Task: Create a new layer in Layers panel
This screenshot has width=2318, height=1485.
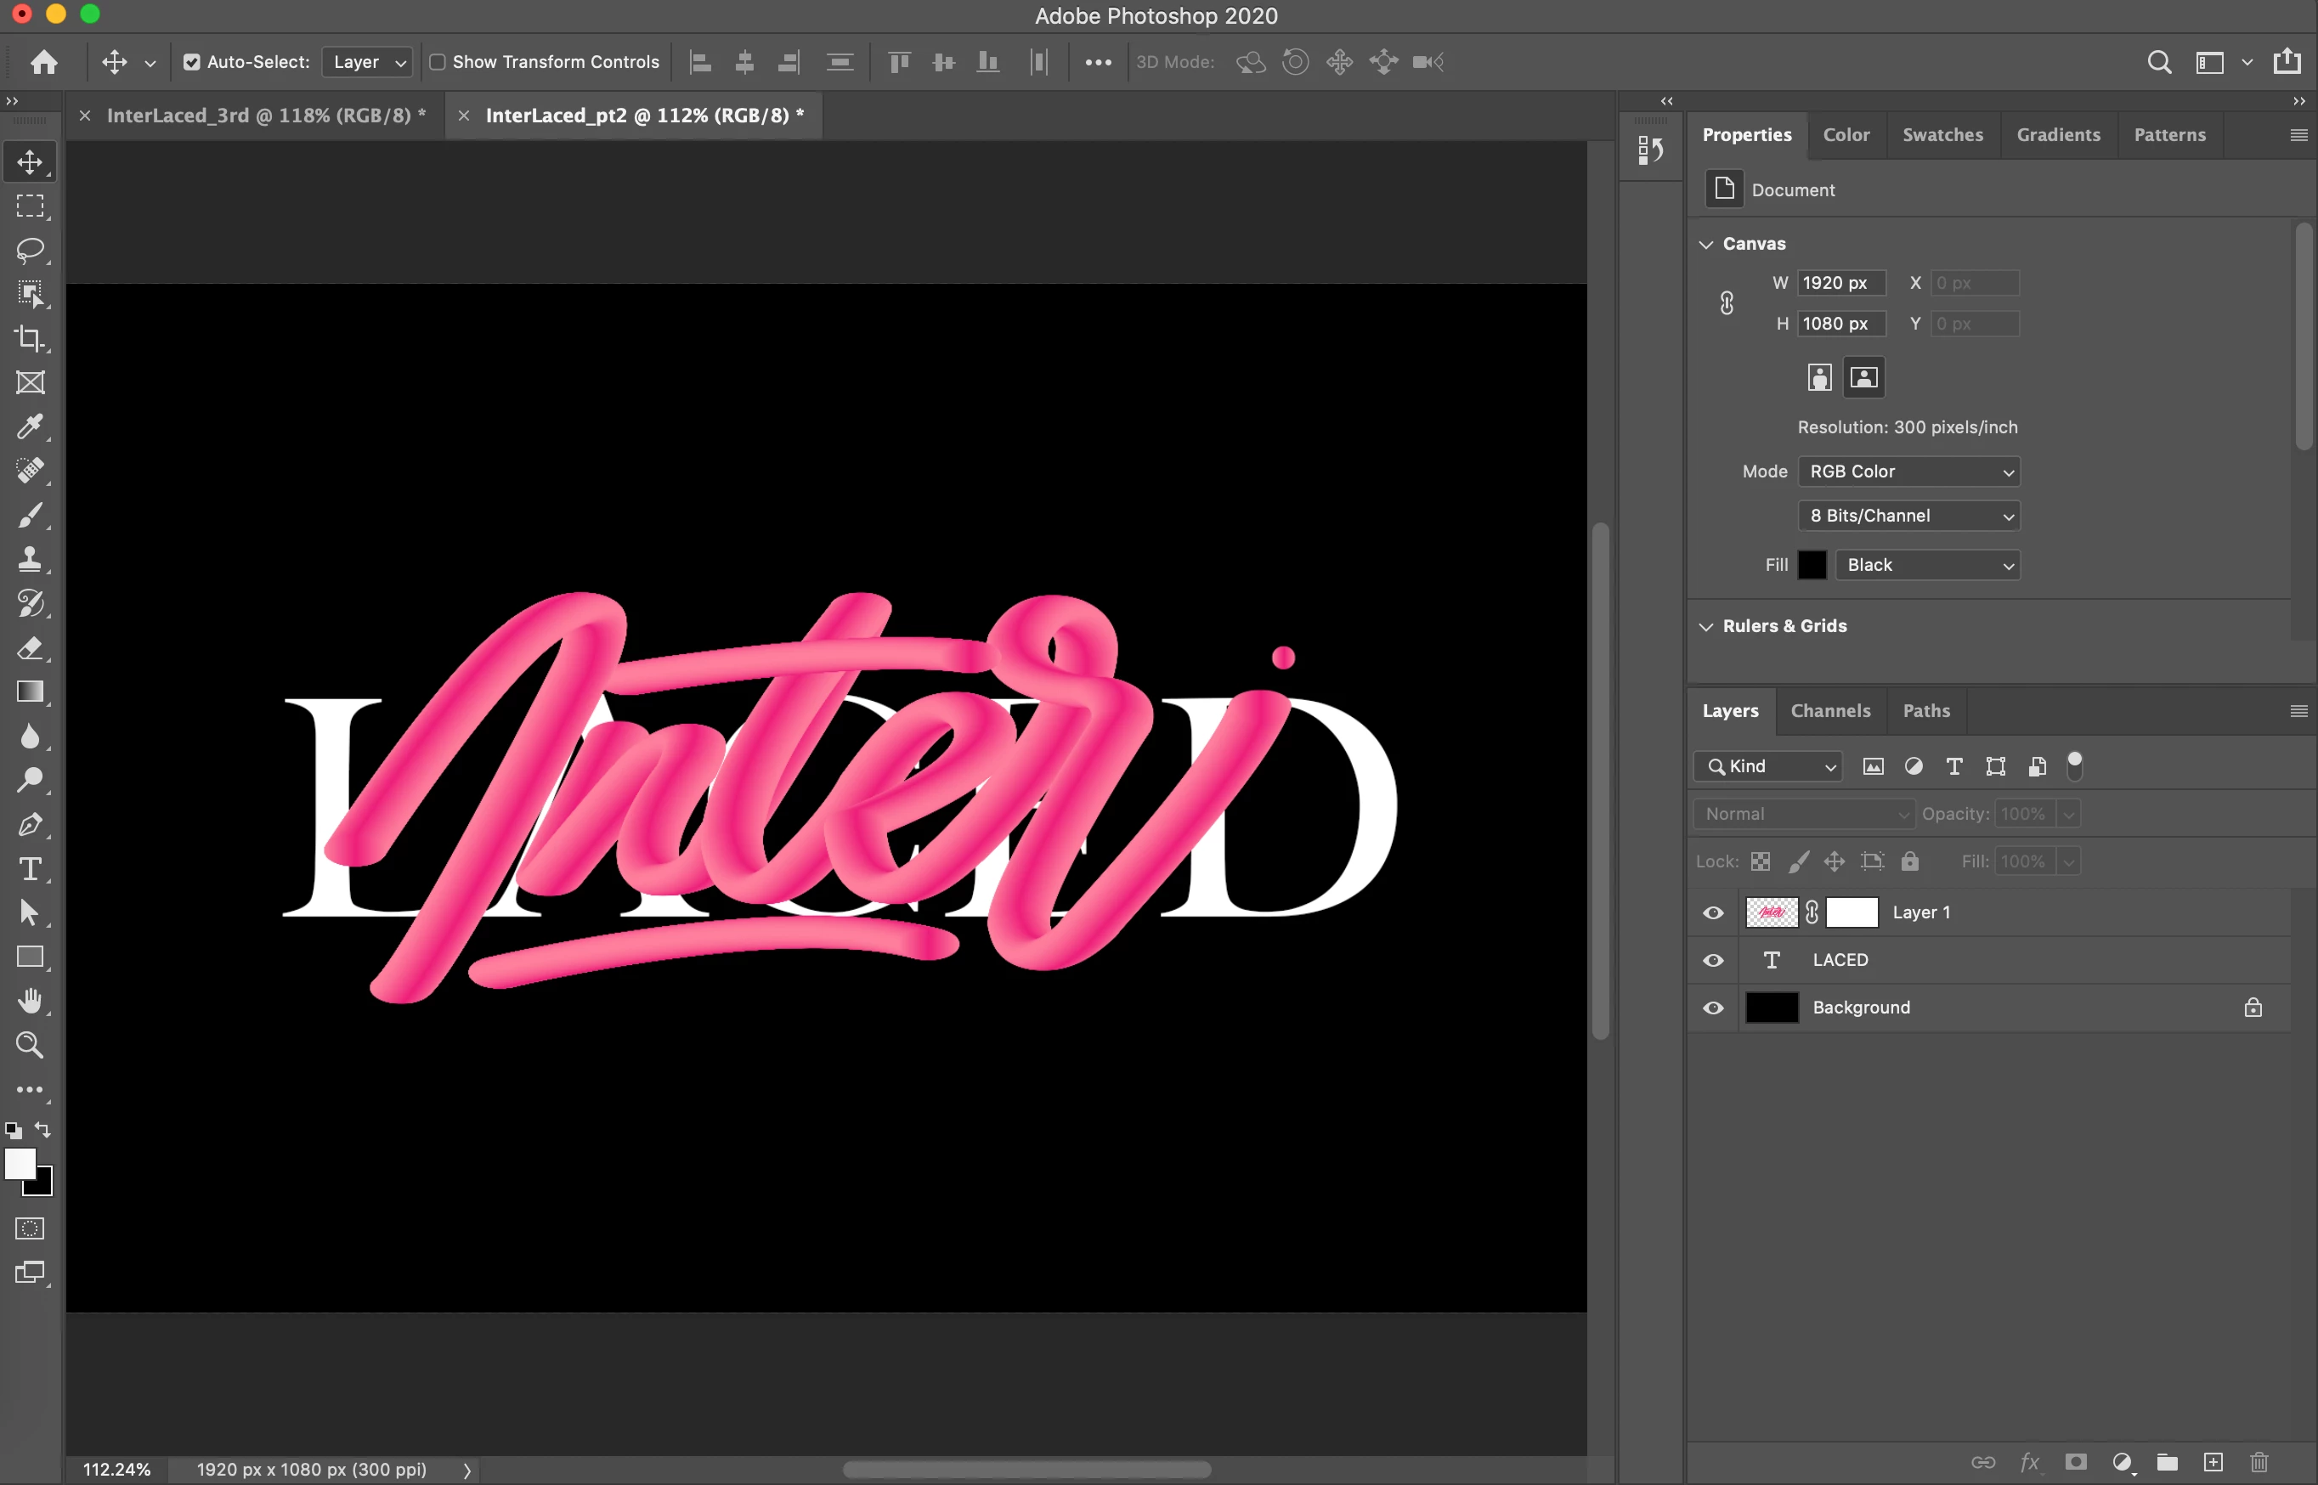Action: 2213,1462
